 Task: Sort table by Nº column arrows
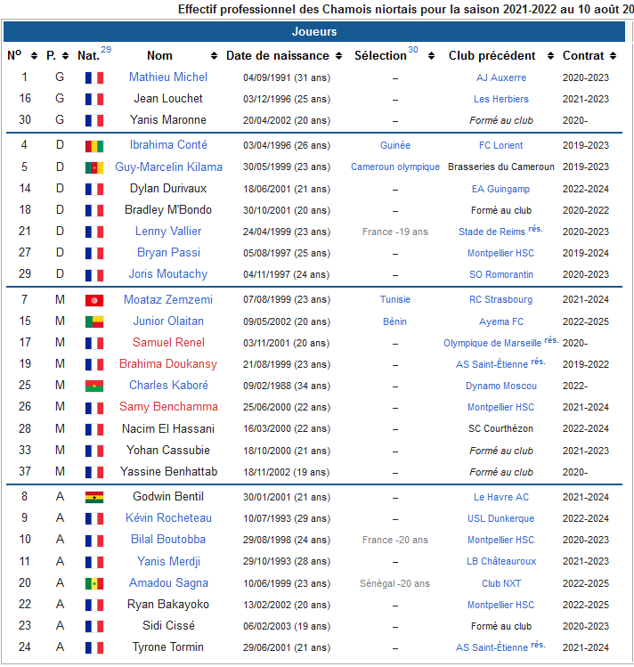click(35, 56)
